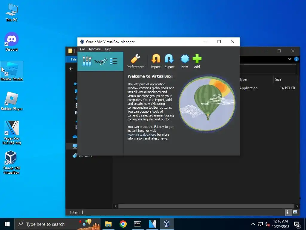Open the notification center icon
This screenshot has height=230, width=306.
click(297, 224)
